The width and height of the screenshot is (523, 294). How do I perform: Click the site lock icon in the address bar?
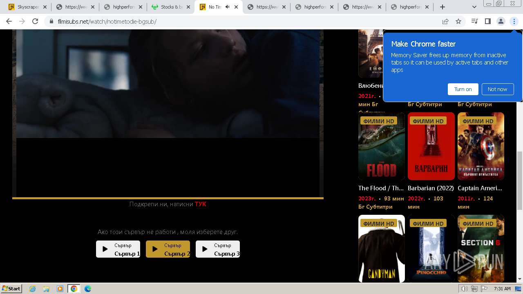51,21
